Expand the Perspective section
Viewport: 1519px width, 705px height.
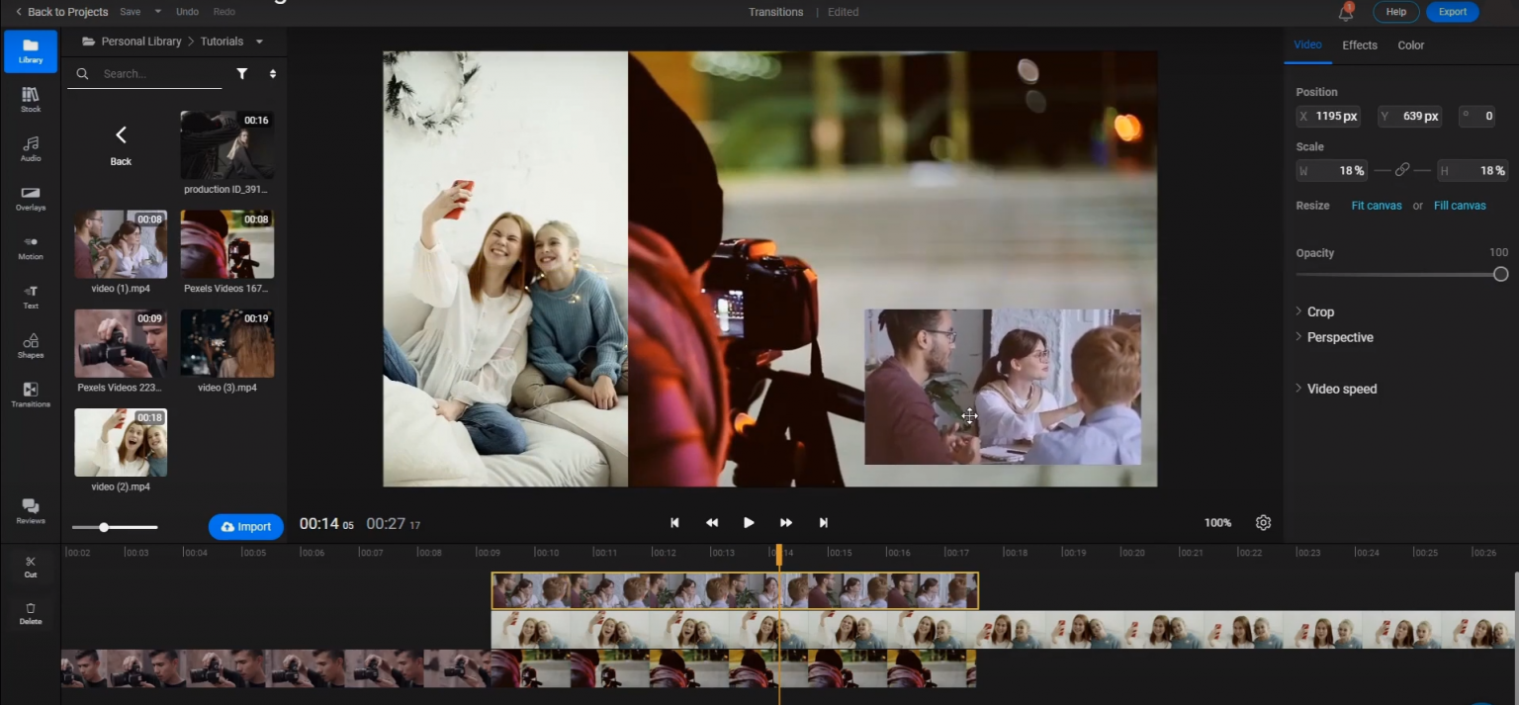1339,337
